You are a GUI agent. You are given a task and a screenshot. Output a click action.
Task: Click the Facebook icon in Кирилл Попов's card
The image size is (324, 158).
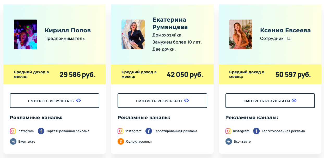[41, 131]
